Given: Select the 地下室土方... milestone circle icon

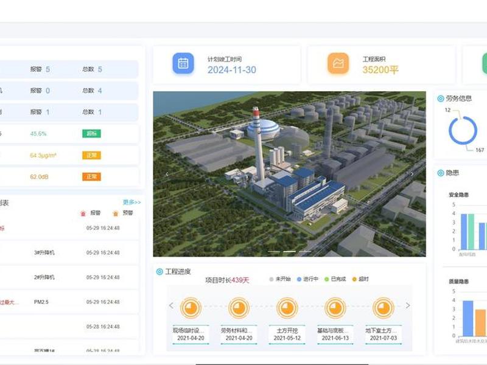Looking at the screenshot, I should [x=384, y=308].
